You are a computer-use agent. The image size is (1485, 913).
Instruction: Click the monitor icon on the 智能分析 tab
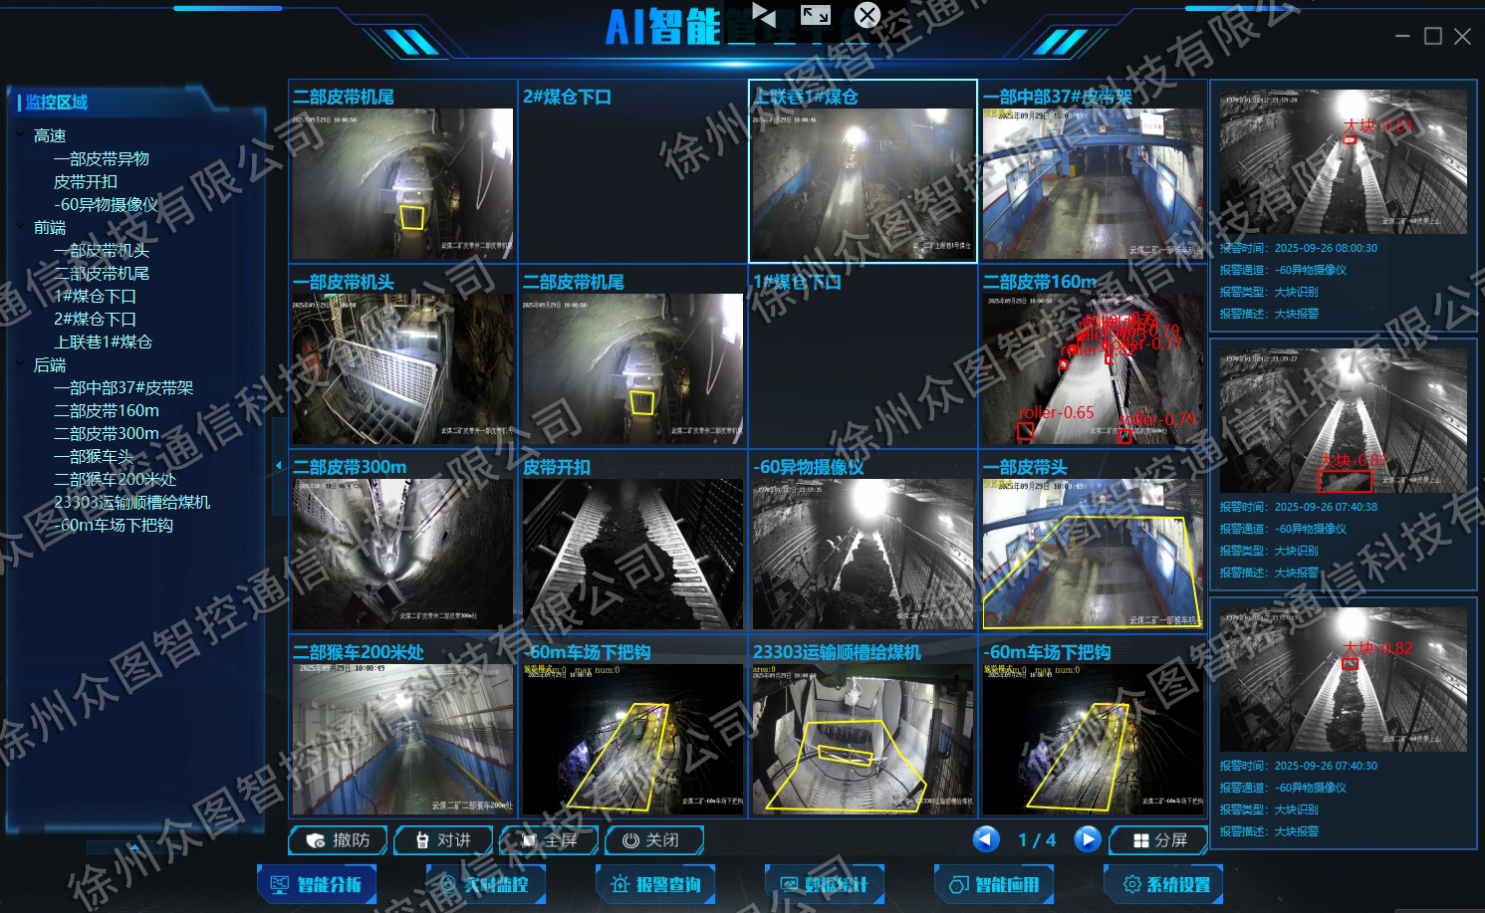pos(279,884)
